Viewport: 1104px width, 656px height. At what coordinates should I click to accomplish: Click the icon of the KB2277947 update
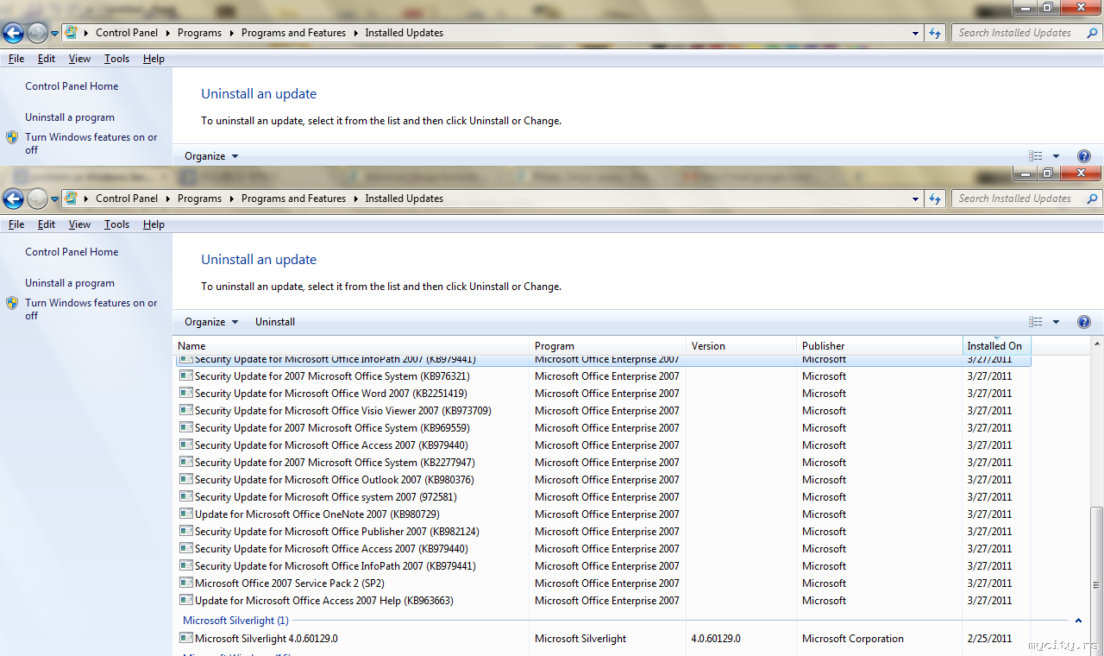pyautogui.click(x=185, y=463)
